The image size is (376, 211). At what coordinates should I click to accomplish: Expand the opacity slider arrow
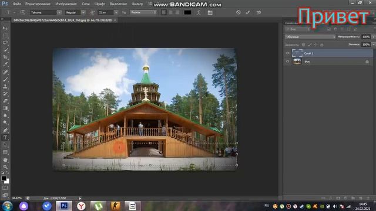pyautogui.click(x=374, y=37)
